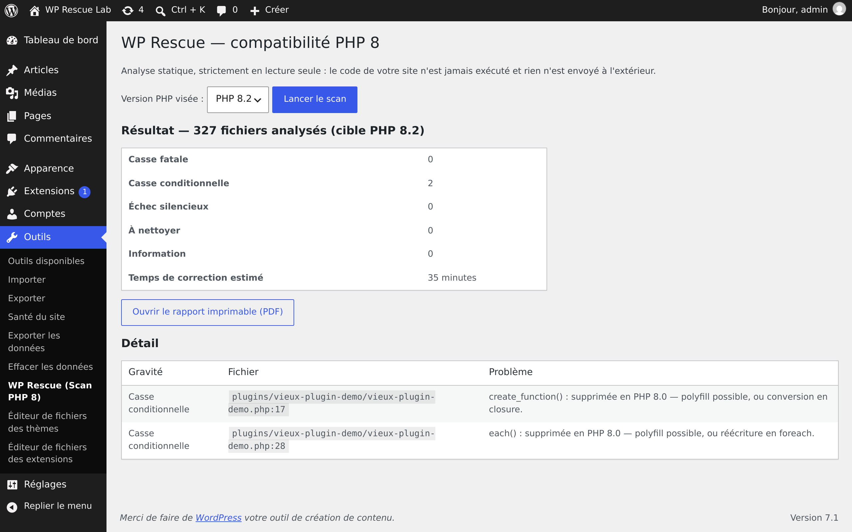Screen dimensions: 852x532
Task: Open the Exporter submenu item
Action: coord(26,298)
